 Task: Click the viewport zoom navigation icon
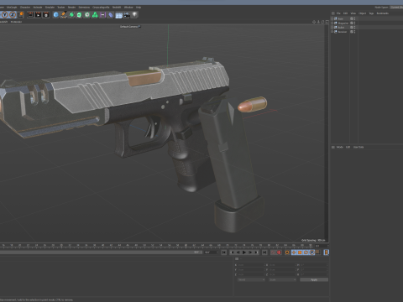click(x=318, y=22)
